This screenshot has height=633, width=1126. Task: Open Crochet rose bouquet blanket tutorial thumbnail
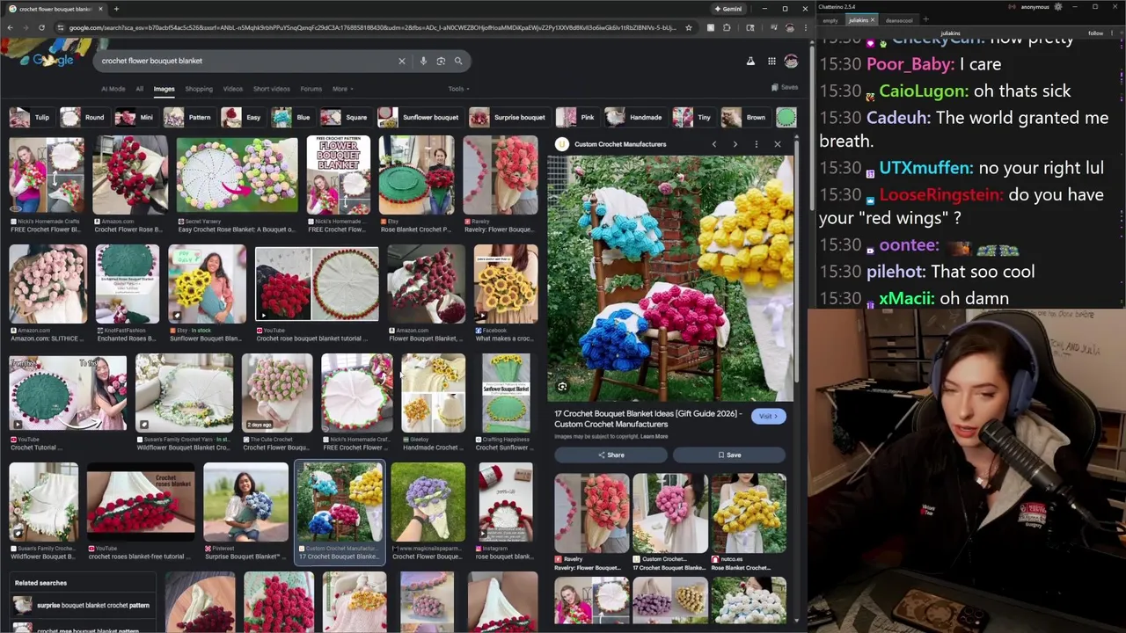[317, 284]
